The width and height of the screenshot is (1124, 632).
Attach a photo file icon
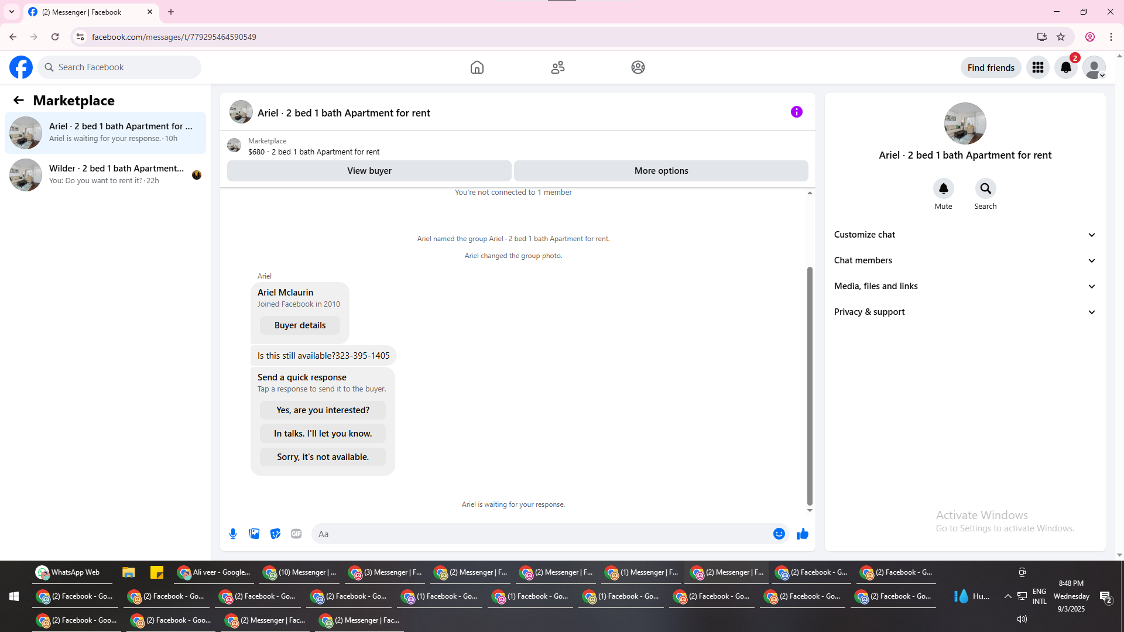pyautogui.click(x=254, y=534)
